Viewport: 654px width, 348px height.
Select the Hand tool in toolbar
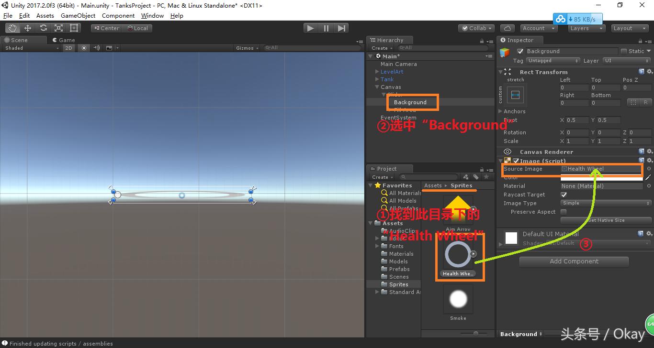[12, 28]
